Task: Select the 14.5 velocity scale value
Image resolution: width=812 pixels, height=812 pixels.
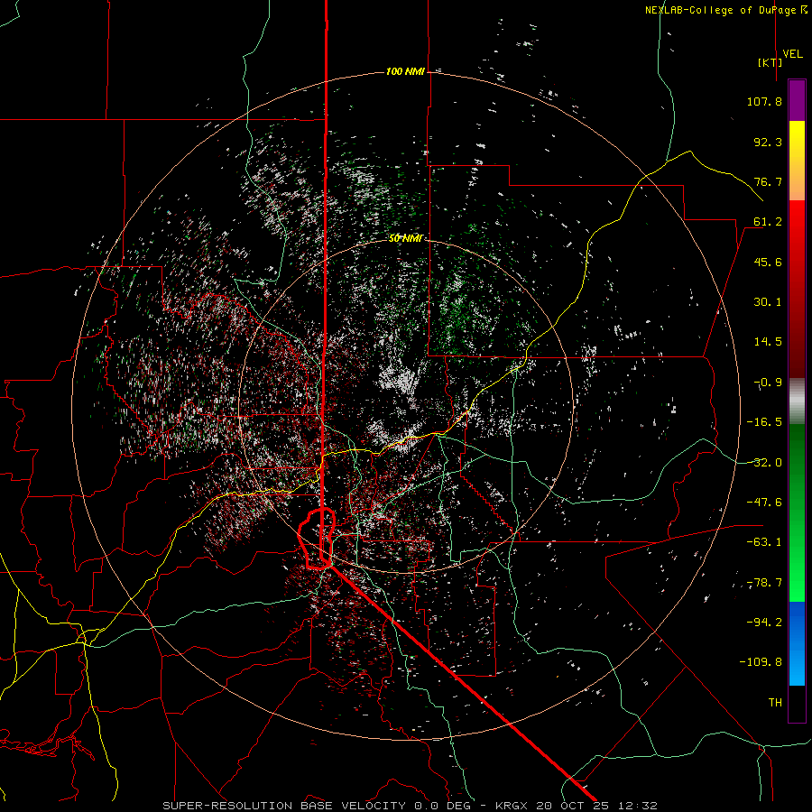Action: point(768,342)
